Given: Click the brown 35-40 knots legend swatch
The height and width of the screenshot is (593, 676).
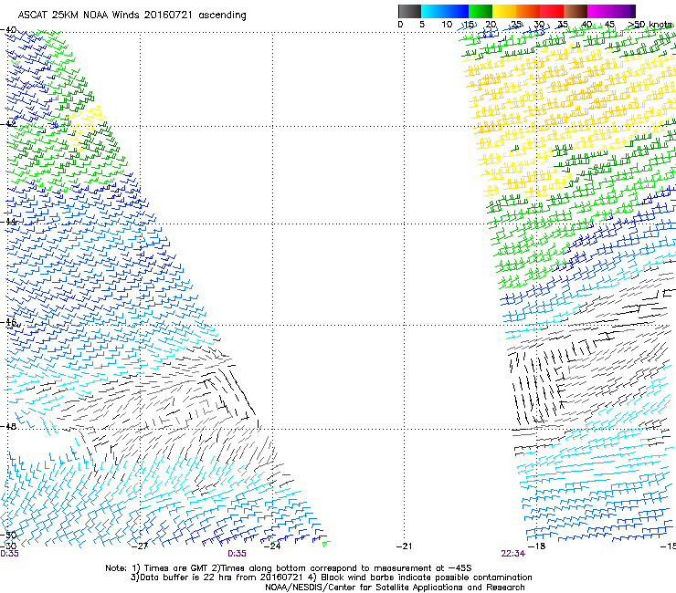Looking at the screenshot, I should (x=576, y=11).
